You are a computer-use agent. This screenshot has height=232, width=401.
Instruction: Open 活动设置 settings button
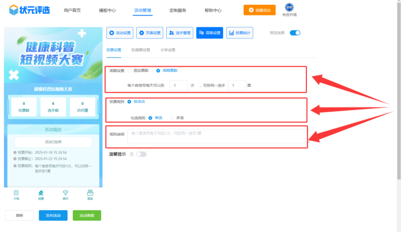coord(120,33)
